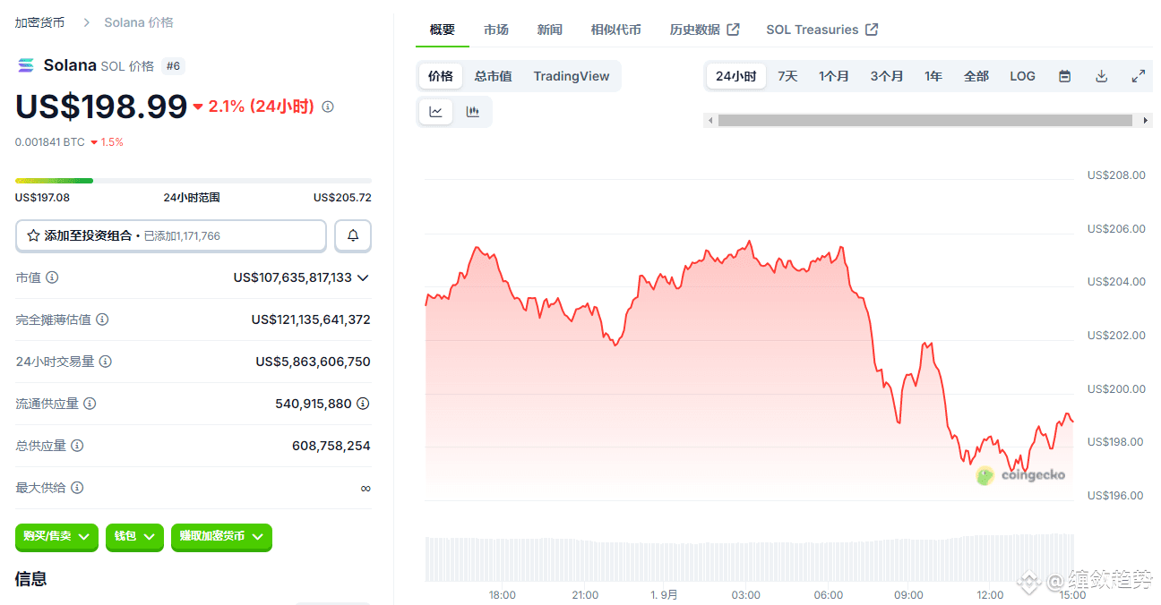Click the scrollbar right arrow
The width and height of the screenshot is (1161, 605).
tap(1146, 120)
